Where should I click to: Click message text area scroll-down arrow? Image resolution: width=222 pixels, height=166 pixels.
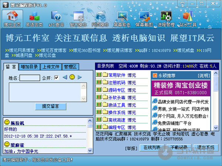pyautogui.click(x=84, y=99)
